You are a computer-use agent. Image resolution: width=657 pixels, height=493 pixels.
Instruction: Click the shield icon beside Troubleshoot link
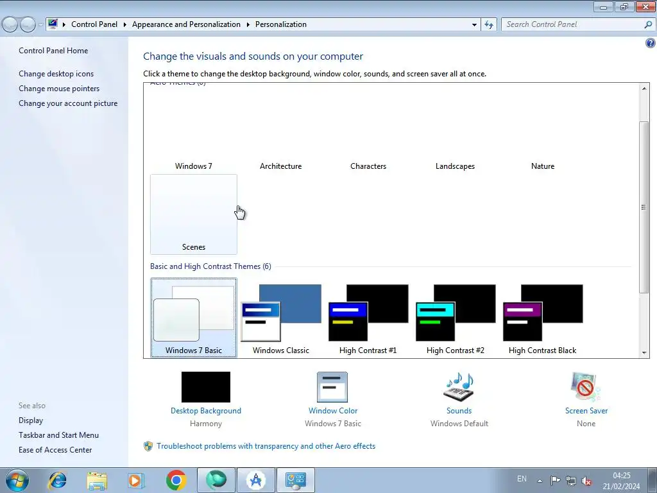148,446
